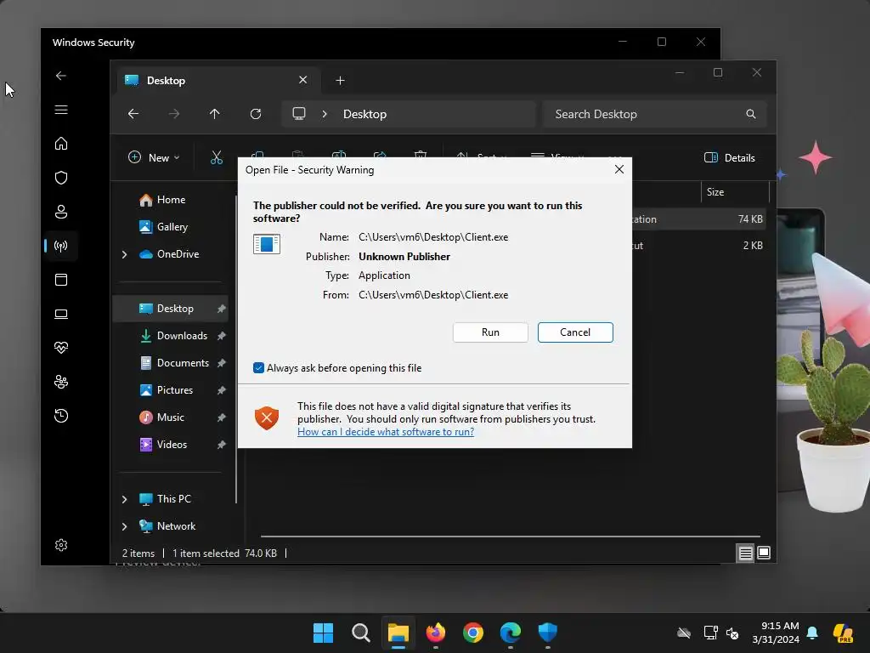Open Device security laptop icon
870x653 pixels.
61,314
